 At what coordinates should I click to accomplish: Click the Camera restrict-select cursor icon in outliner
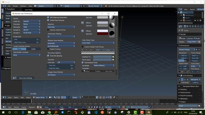coord(198,20)
